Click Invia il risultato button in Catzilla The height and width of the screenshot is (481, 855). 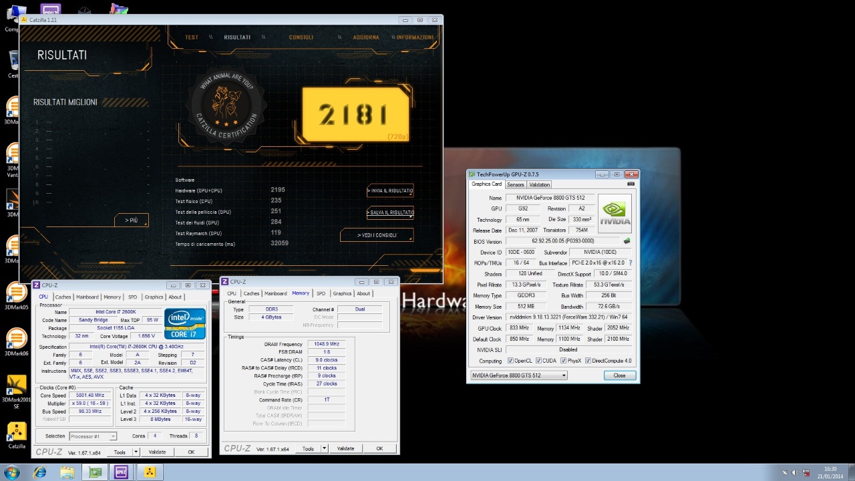[390, 191]
